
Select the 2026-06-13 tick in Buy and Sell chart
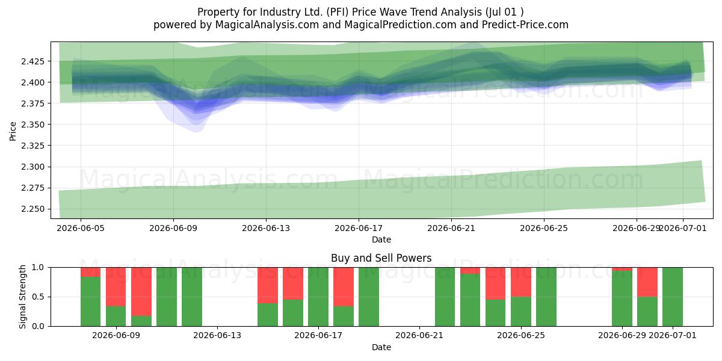pyautogui.click(x=217, y=336)
